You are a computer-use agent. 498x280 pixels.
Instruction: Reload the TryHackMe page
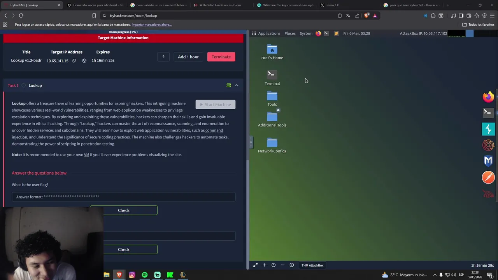(21, 16)
